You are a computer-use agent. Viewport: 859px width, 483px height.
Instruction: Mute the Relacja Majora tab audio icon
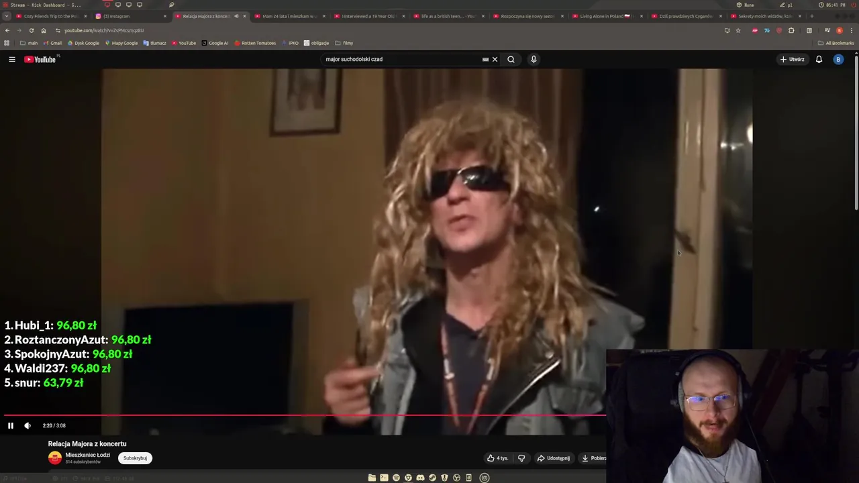tap(236, 16)
